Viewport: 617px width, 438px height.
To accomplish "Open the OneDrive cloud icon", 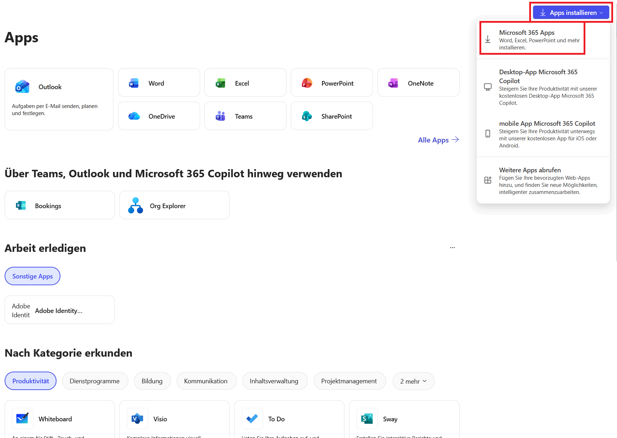I will click(x=134, y=116).
